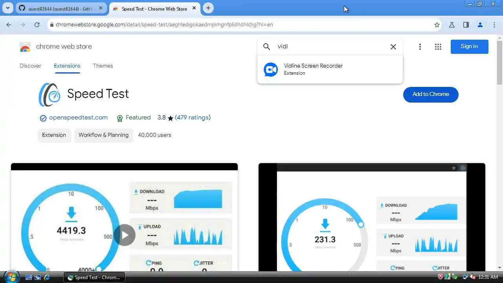Reload the current page
The height and width of the screenshot is (283, 503).
point(37,25)
